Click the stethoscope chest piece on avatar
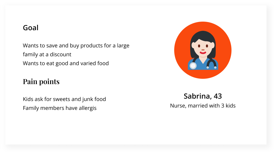 click(193, 66)
